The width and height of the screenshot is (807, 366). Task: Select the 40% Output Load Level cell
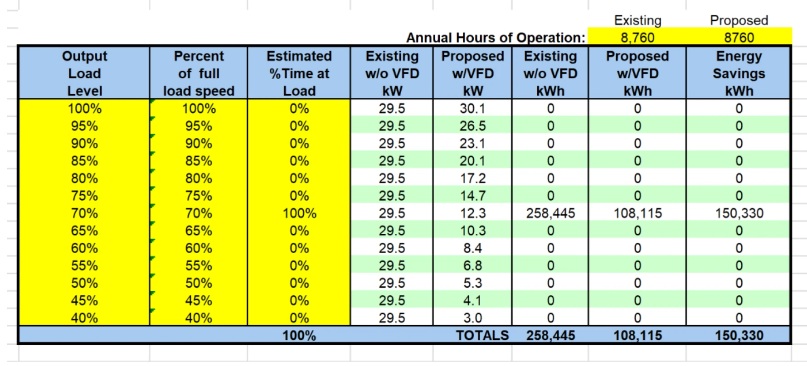point(84,318)
